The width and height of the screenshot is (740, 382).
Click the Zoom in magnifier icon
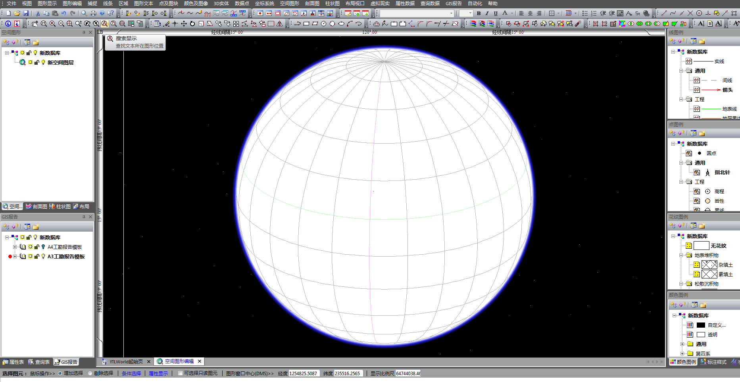[52, 24]
